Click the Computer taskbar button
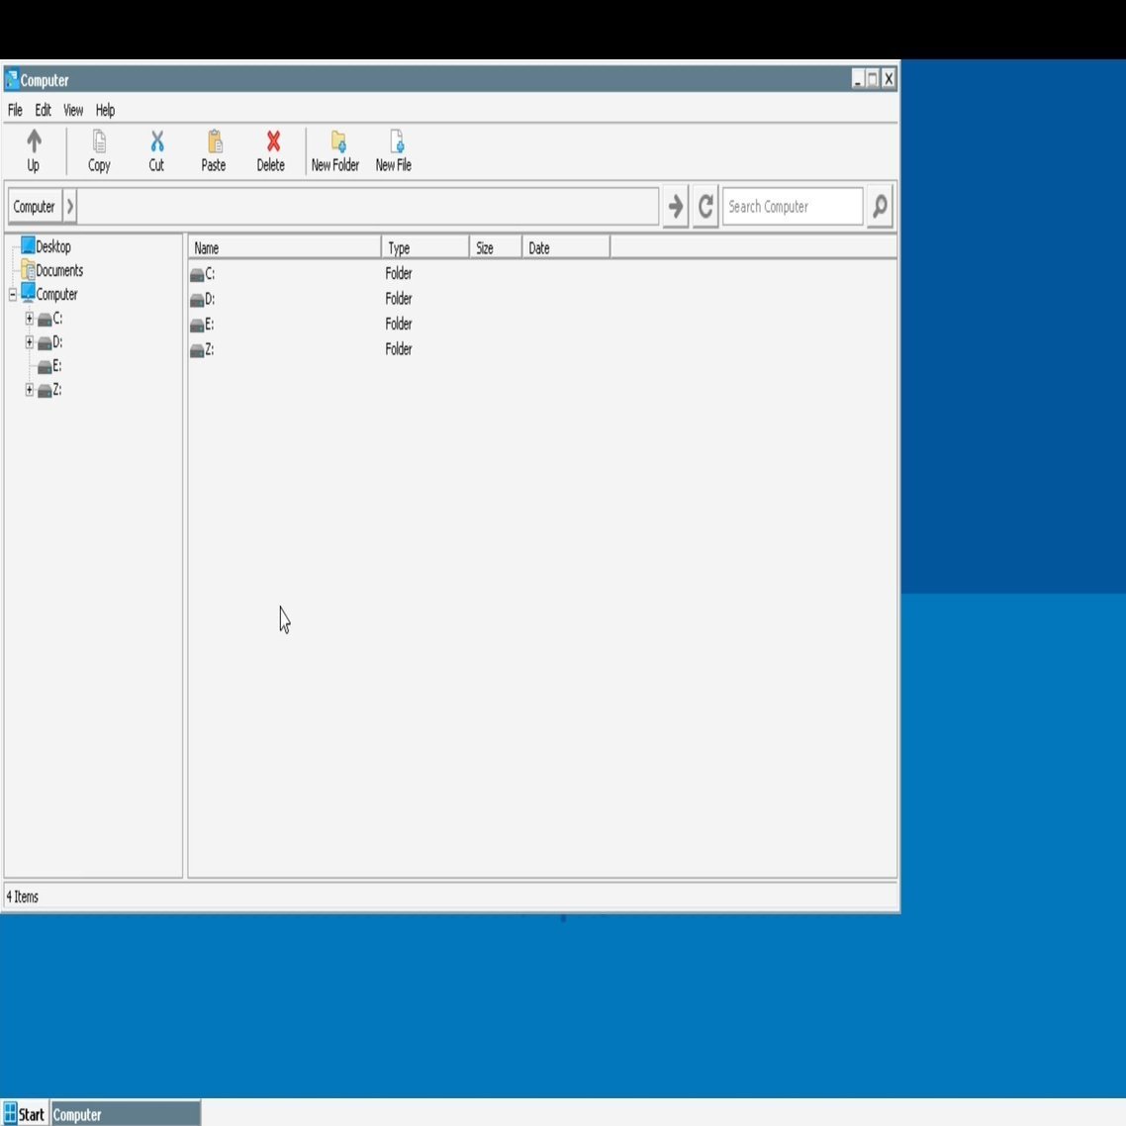This screenshot has height=1126, width=1126. click(x=126, y=1114)
